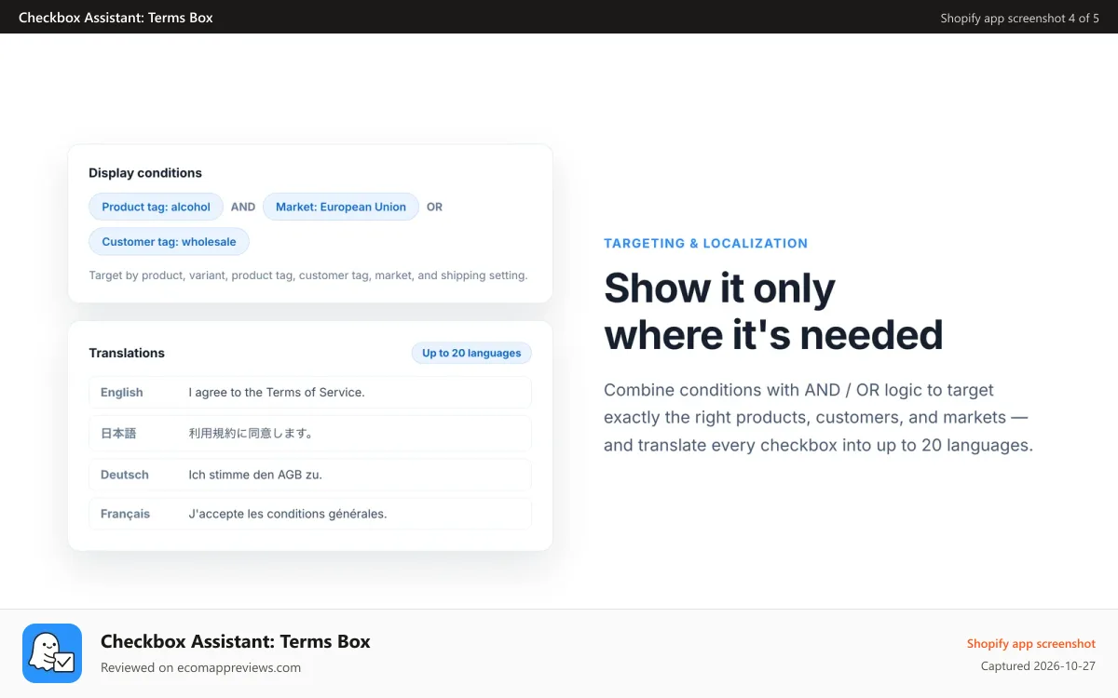Click the 'Display conditions' heading
1118x698 pixels.
pyautogui.click(x=145, y=173)
